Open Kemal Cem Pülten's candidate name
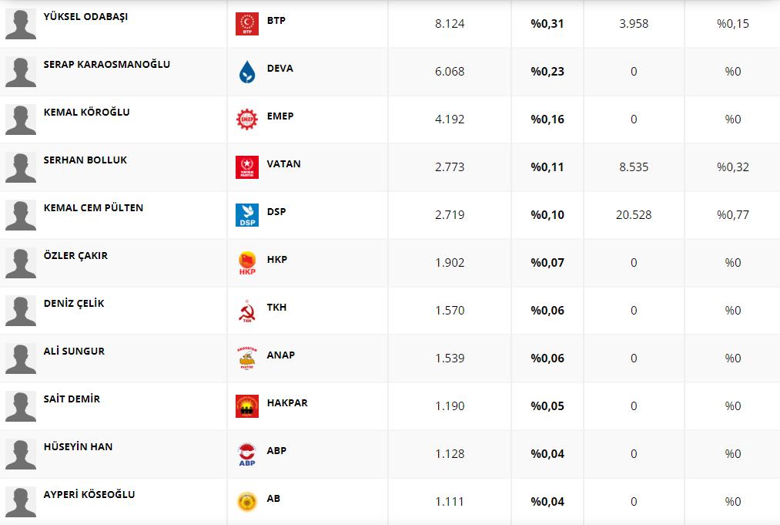Screen dimensions: 780x525 click(93, 207)
